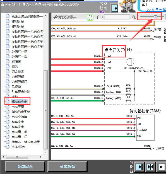166x174 pixels.
Task: Click top view control right-arrow button
Action: [115, 8]
